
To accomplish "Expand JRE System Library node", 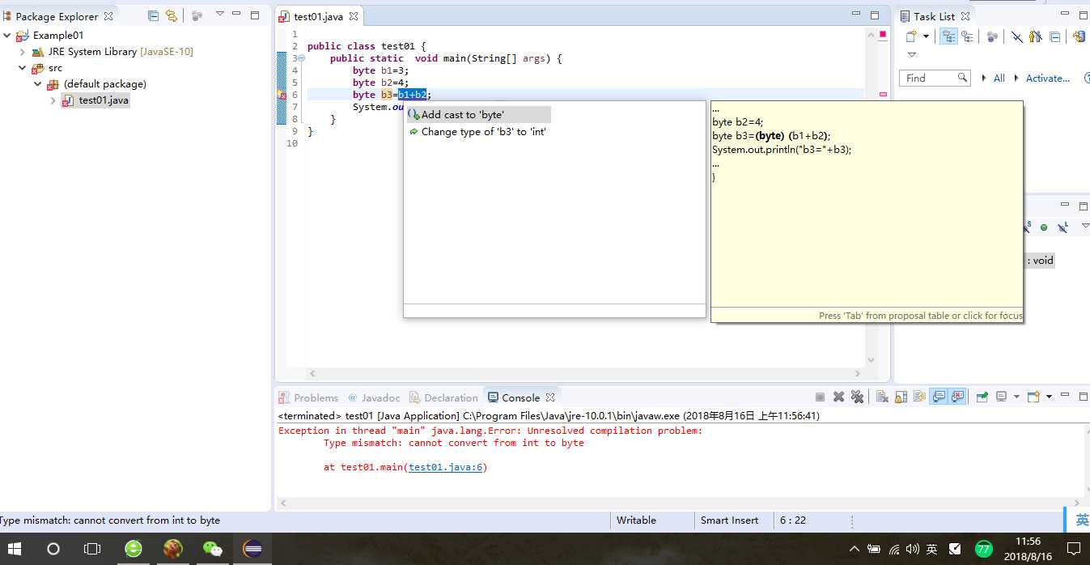I will point(23,52).
